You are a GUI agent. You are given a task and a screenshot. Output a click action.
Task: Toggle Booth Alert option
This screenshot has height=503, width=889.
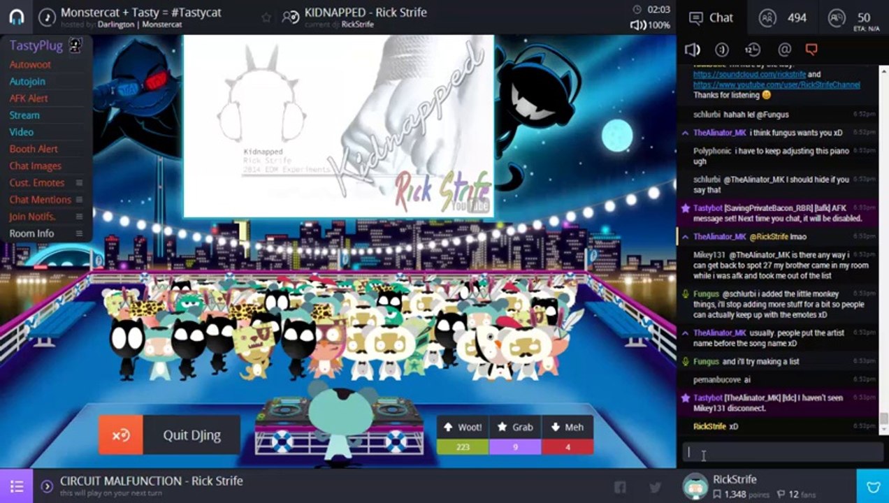point(34,149)
